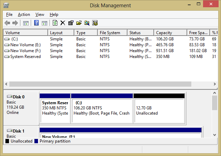Select the Disk 0 label panel

pos(21,107)
